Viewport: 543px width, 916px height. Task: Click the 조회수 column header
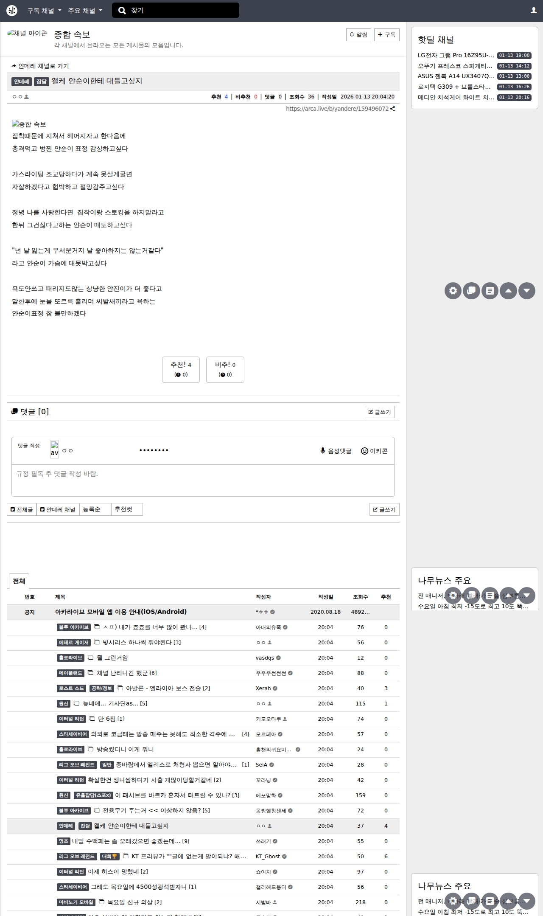pos(361,597)
